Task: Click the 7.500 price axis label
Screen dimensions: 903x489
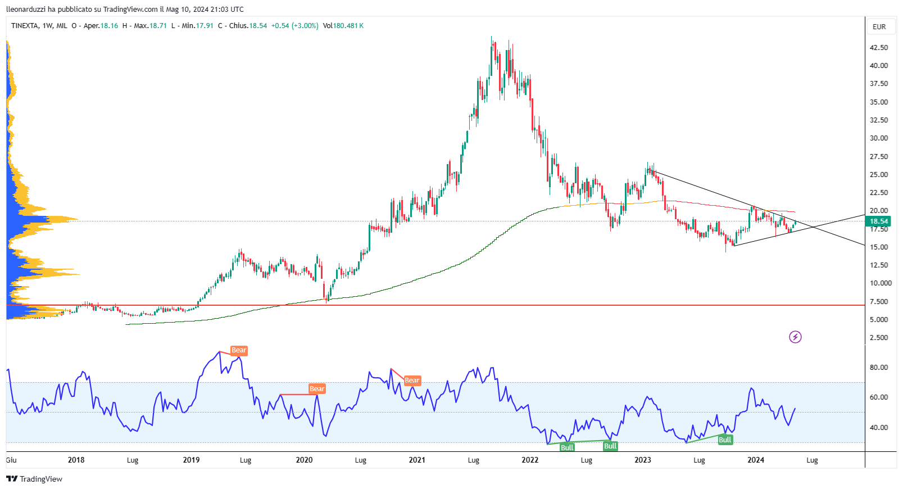Action: (x=879, y=301)
